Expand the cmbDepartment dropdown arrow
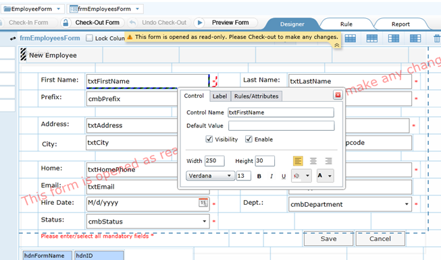The image size is (441, 260). pyautogui.click(x=407, y=204)
